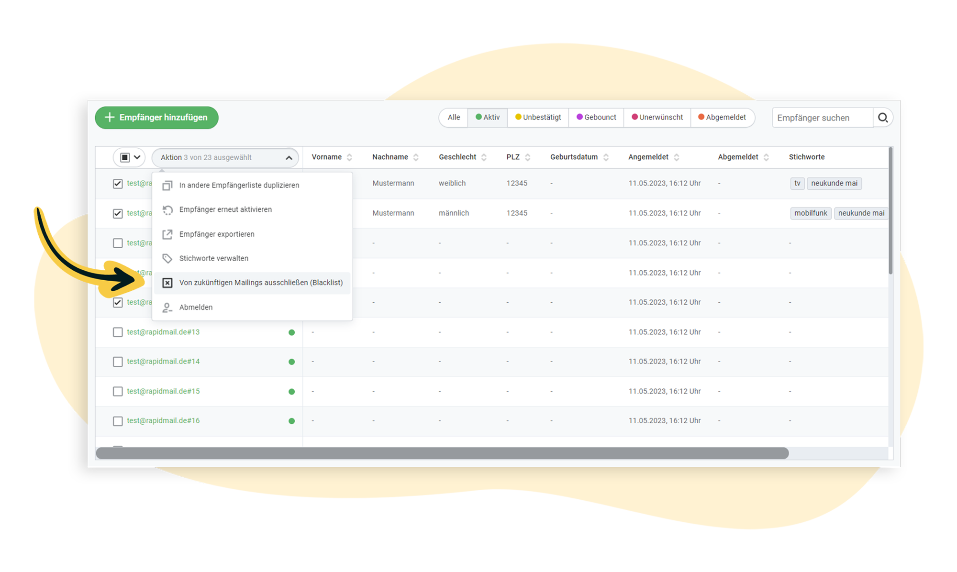Collapse the Aktion dropdown menu
Screen dimensions: 957x572
point(289,158)
